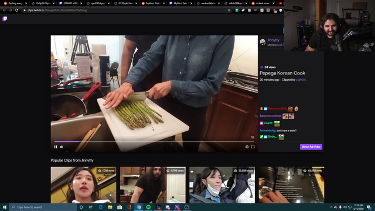Open the game link next to 'playing'

click(281, 45)
